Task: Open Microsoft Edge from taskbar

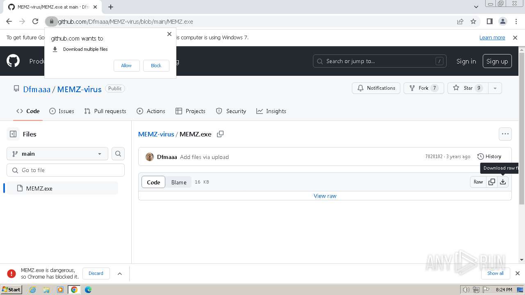Action: [88, 290]
